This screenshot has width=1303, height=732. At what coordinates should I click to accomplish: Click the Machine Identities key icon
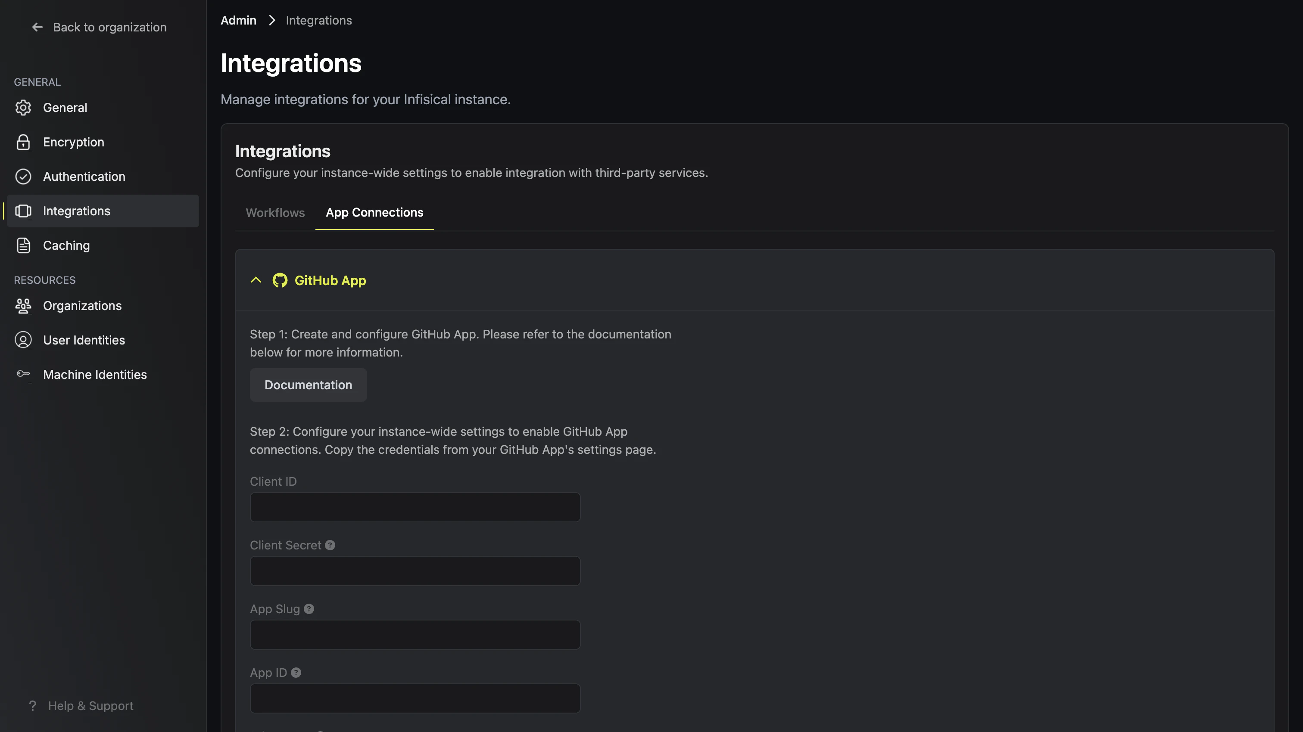tap(23, 374)
